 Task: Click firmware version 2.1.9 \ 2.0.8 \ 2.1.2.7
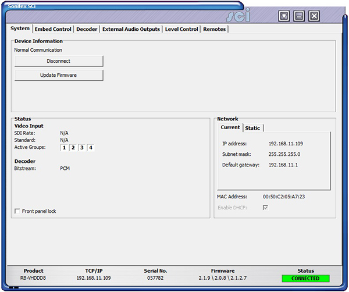pos(223,278)
